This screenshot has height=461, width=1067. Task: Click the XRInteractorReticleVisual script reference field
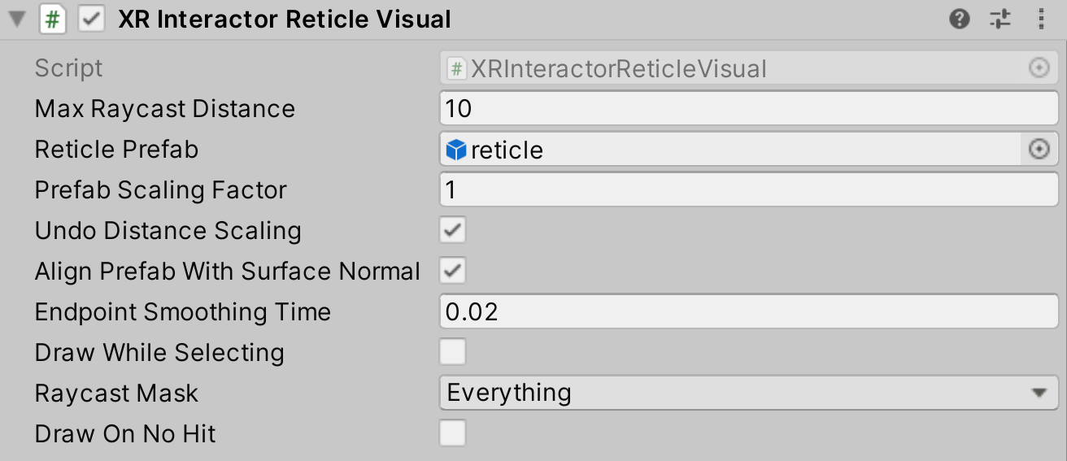click(x=732, y=68)
